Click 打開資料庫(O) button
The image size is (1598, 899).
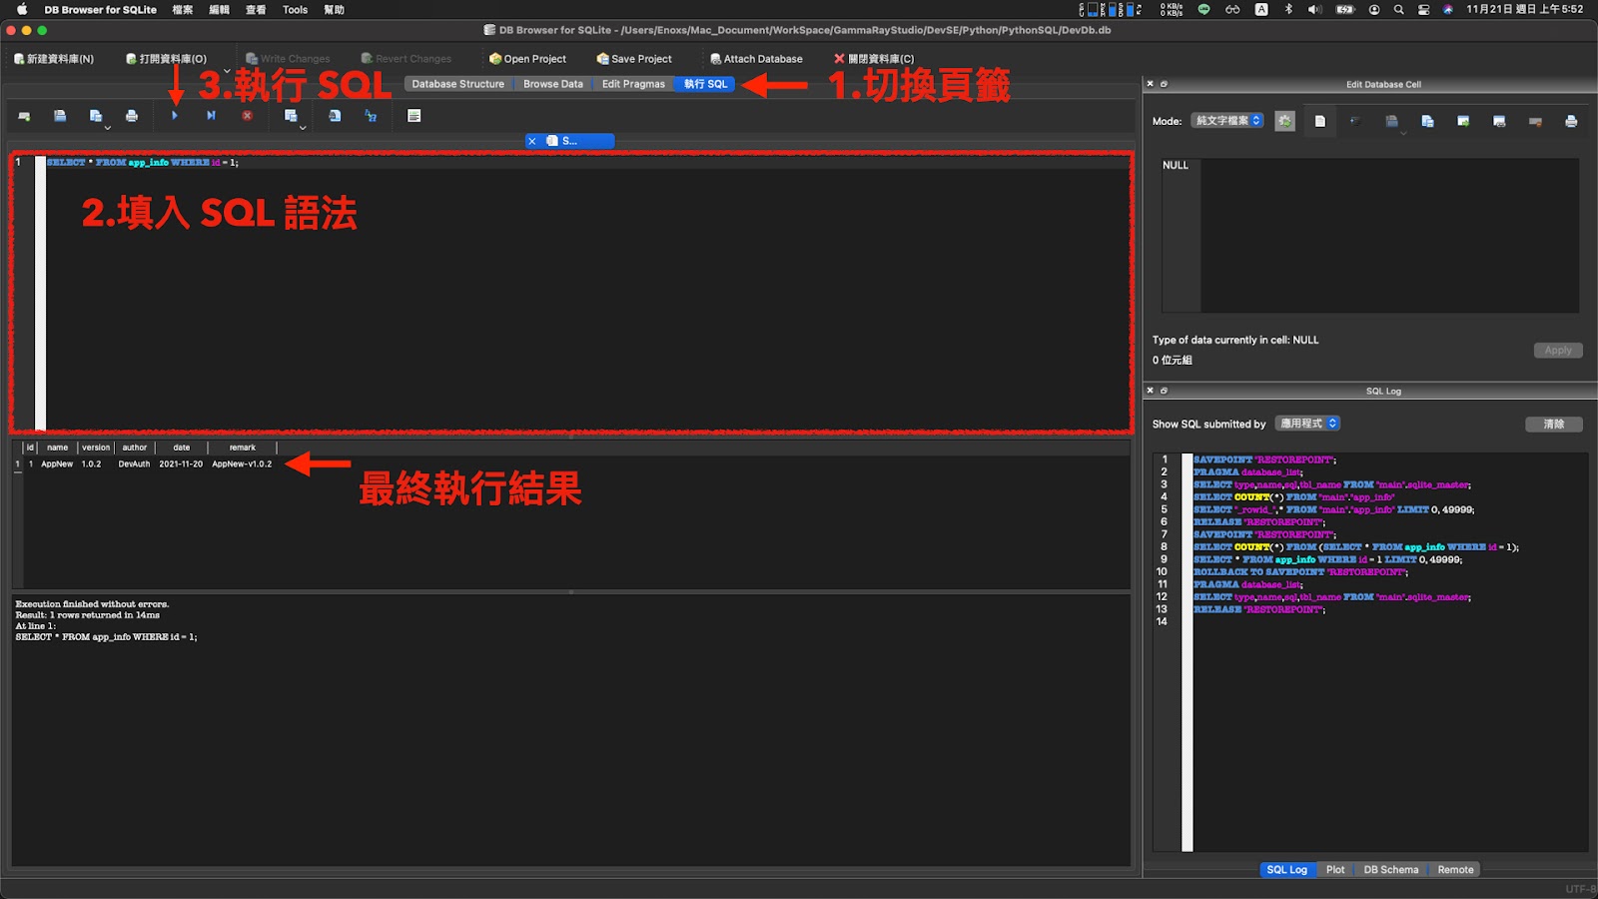coord(166,59)
